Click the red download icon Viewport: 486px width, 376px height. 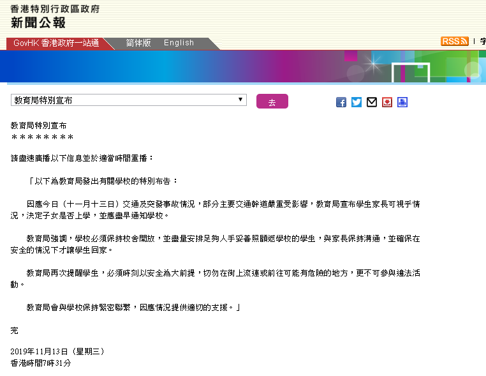click(x=387, y=102)
